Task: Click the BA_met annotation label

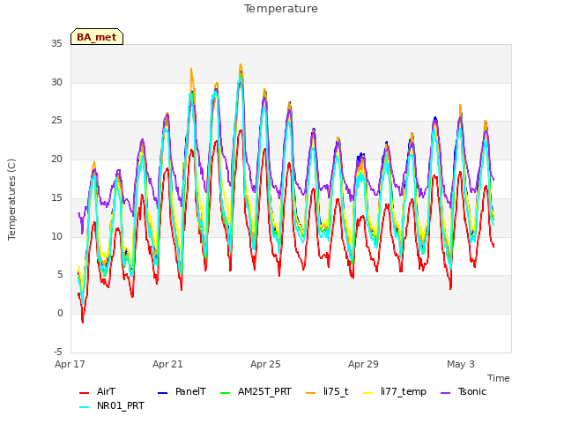Action: tap(97, 37)
